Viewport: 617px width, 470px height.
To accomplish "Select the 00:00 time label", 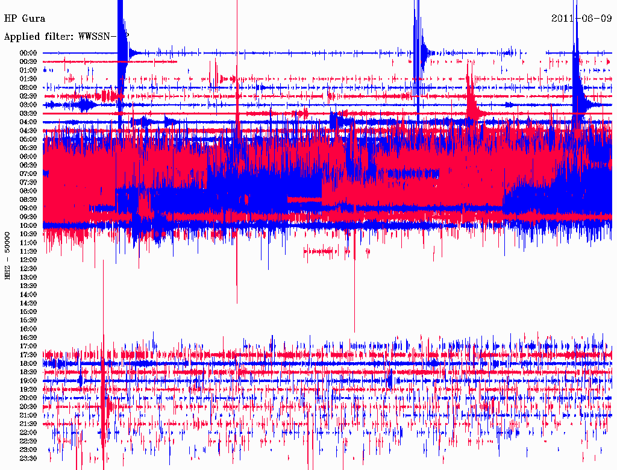I will pos(28,53).
